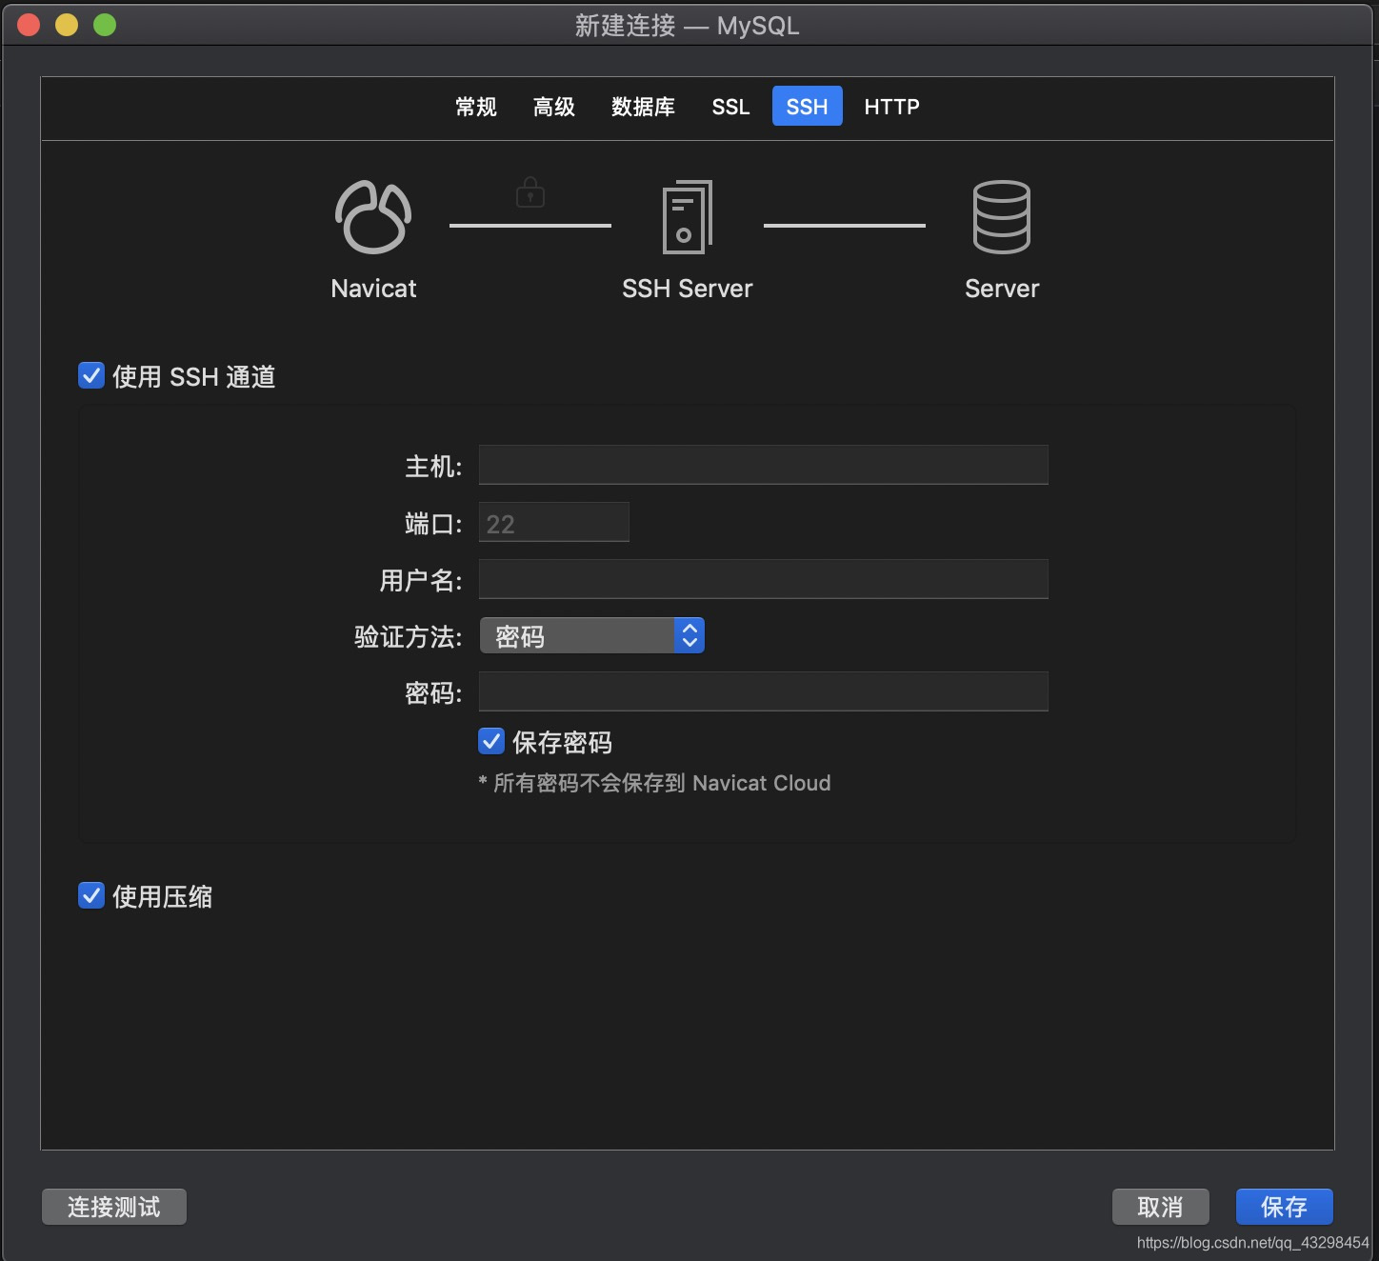The height and width of the screenshot is (1261, 1379).
Task: Click the Navicat label under the logo
Action: tap(373, 289)
